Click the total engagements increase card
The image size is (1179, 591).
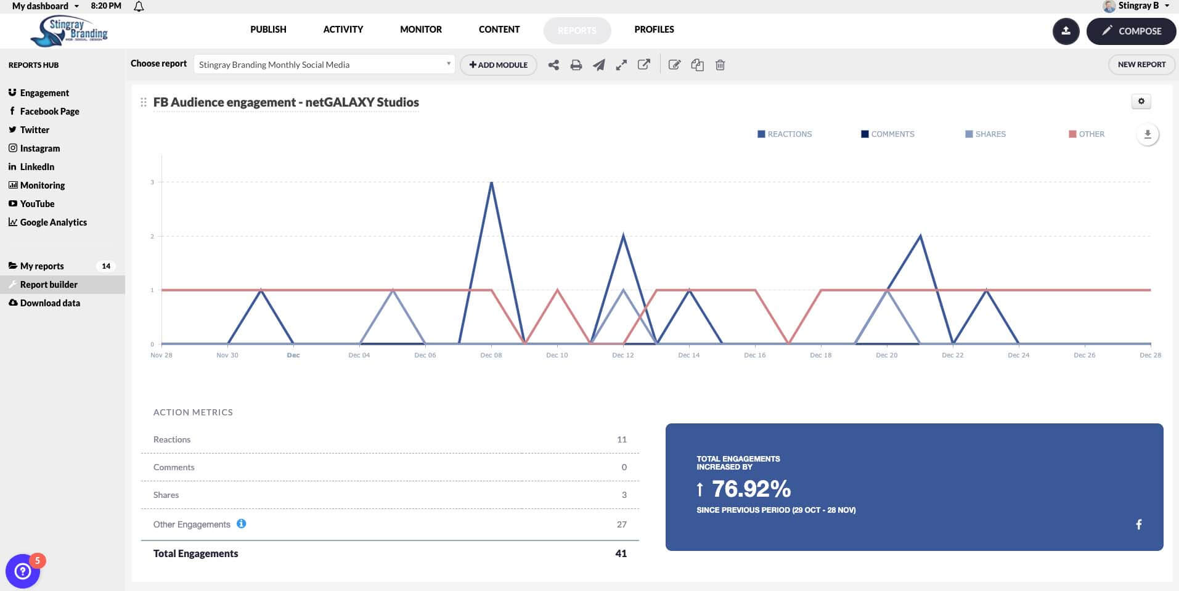pyautogui.click(x=914, y=487)
